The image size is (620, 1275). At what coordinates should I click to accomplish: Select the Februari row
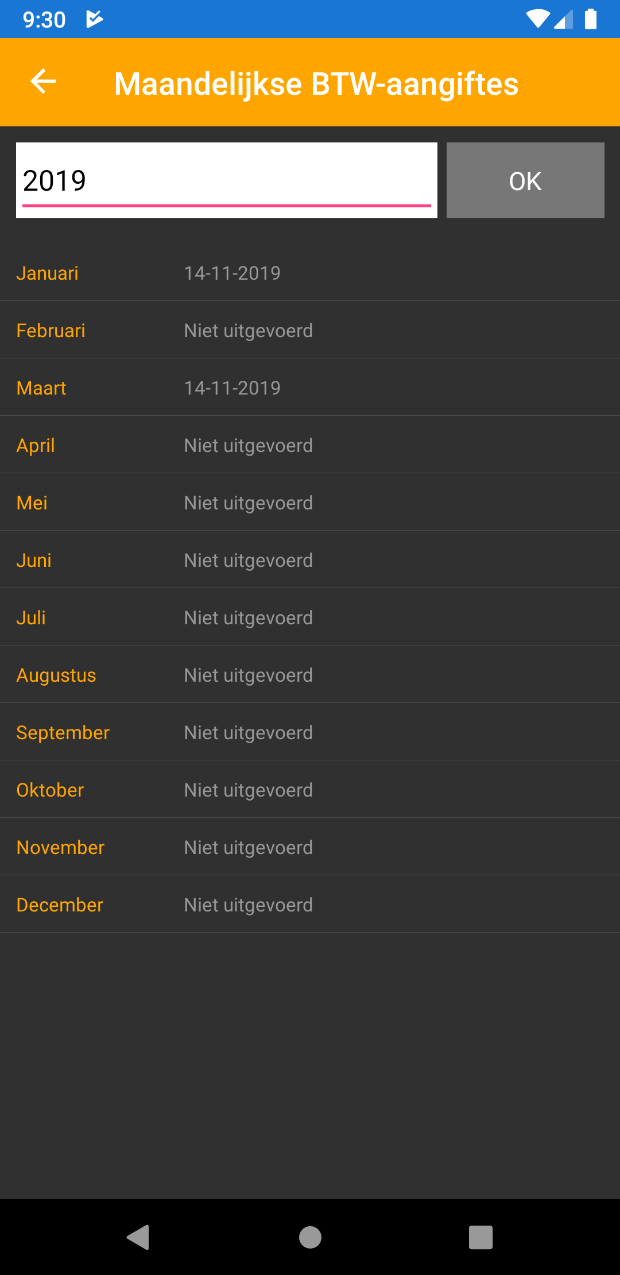[x=310, y=330]
